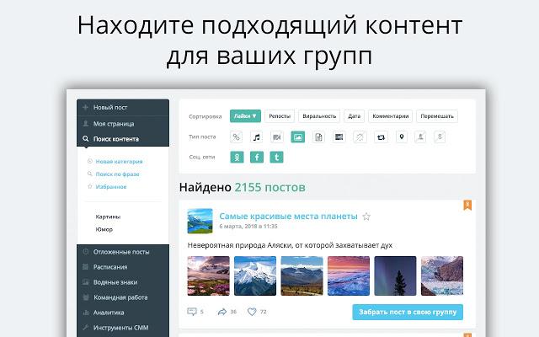Toggle the Odnoklassniki social network filter

coord(237,158)
